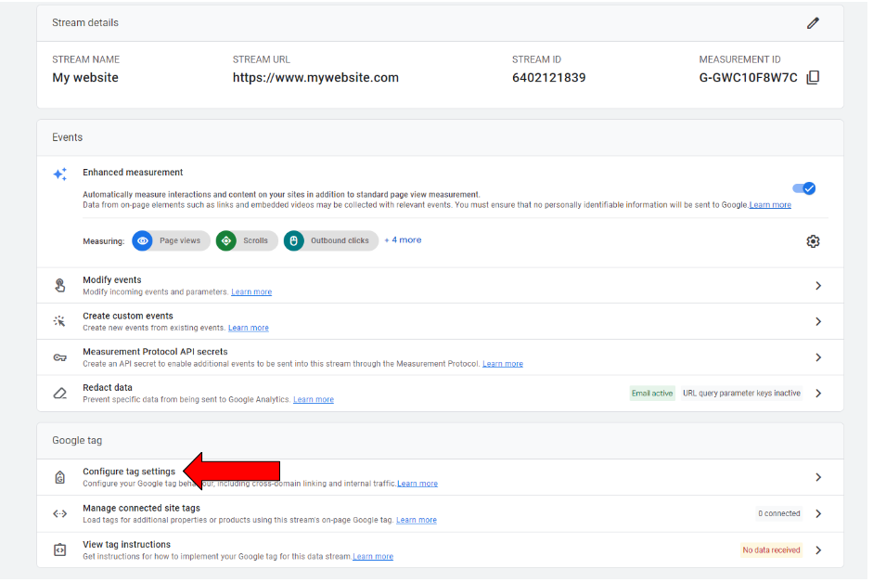The image size is (873, 582).
Task: Click the Modify events touch icon
Action: [60, 286]
